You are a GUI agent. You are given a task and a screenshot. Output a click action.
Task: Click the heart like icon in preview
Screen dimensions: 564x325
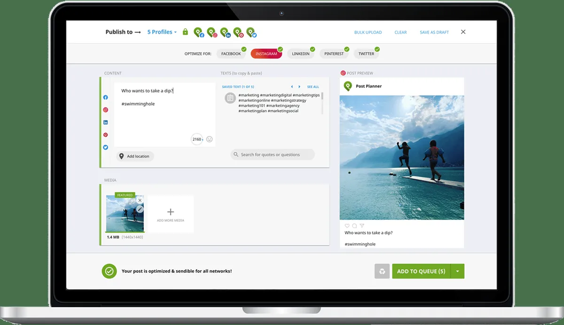coord(347,225)
